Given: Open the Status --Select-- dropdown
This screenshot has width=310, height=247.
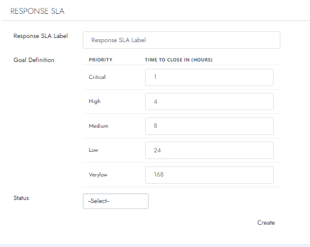Looking at the screenshot, I should [115, 201].
